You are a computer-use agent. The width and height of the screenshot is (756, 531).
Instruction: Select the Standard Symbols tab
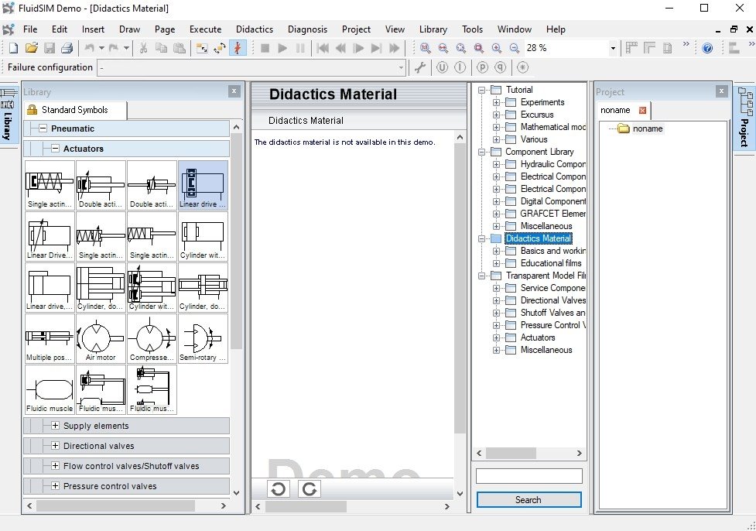[x=75, y=110]
